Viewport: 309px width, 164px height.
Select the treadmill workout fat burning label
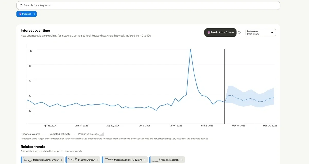pyautogui.click(x=128, y=160)
